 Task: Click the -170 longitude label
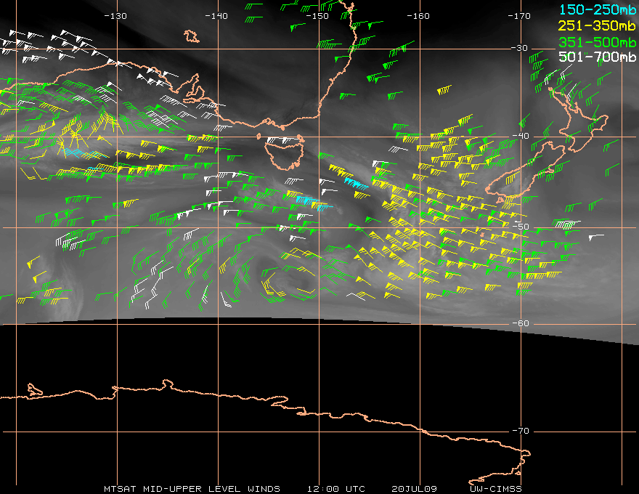519,16
